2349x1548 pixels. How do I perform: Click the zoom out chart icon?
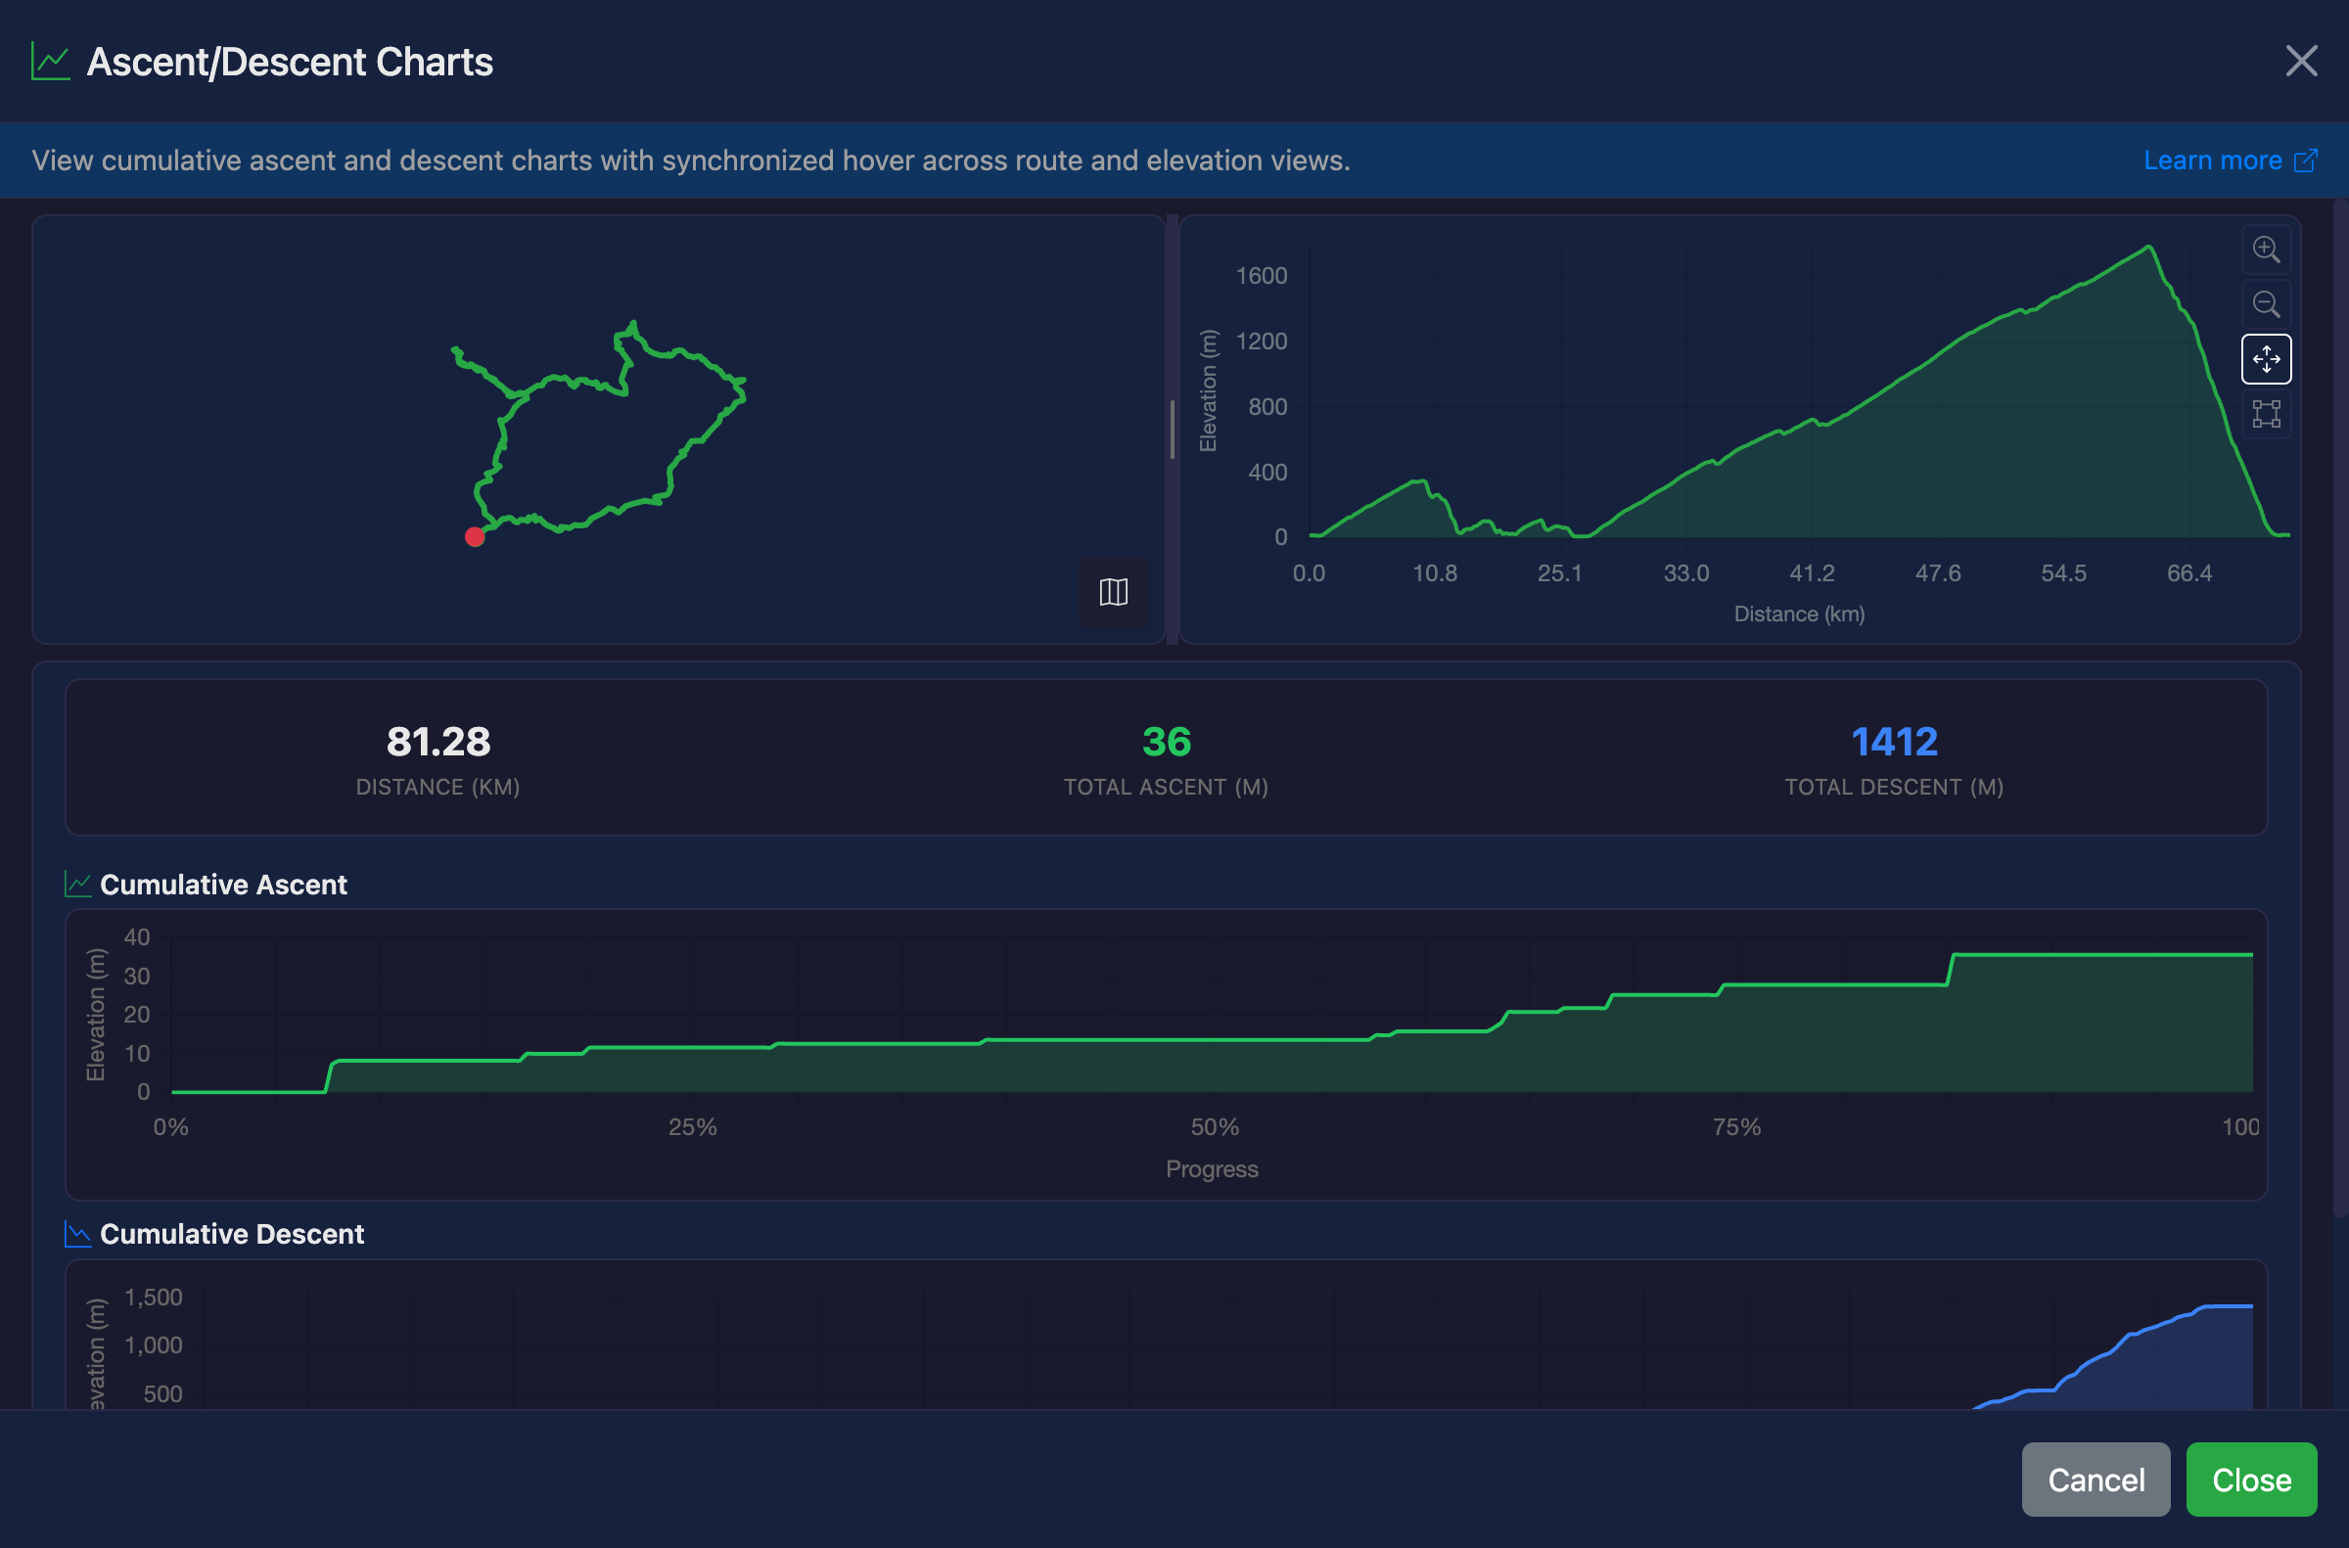click(2265, 304)
